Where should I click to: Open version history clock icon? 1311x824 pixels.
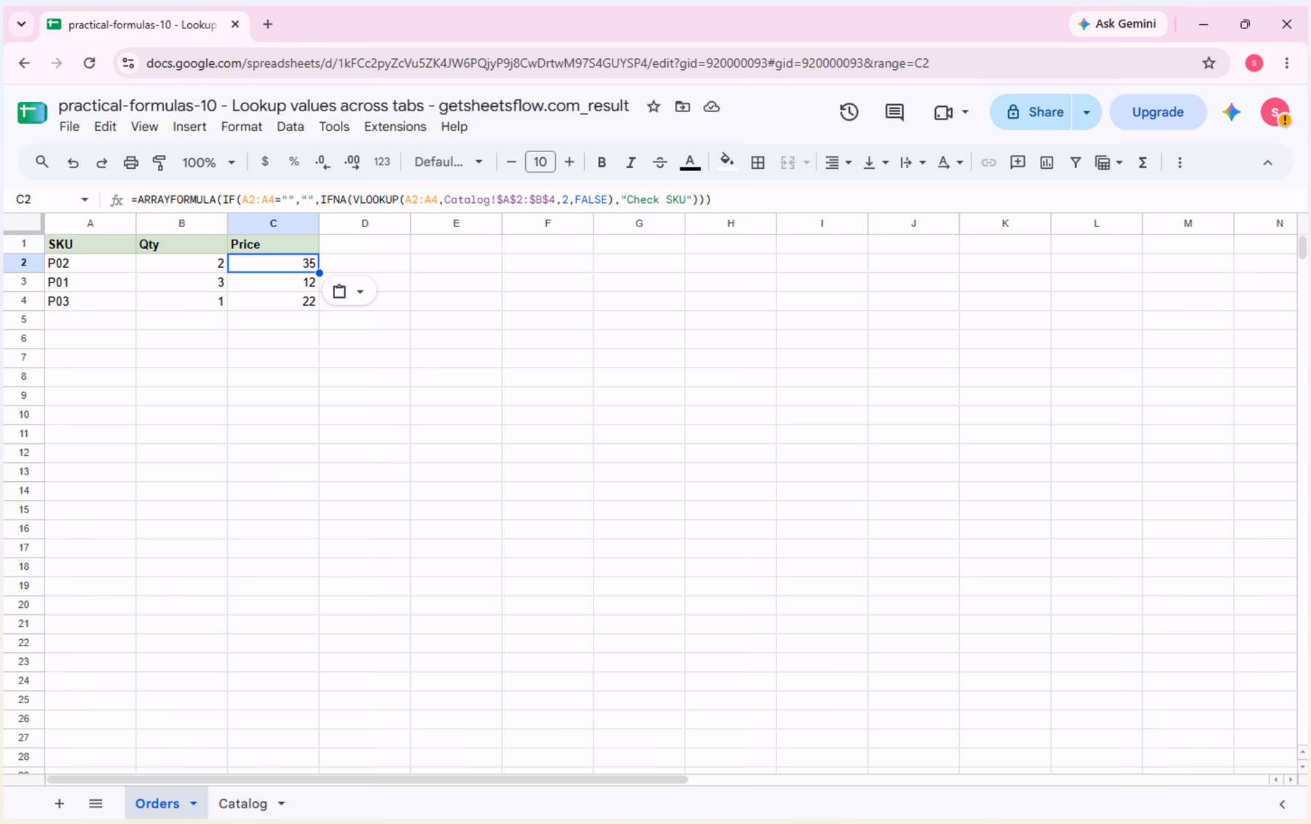(x=849, y=112)
